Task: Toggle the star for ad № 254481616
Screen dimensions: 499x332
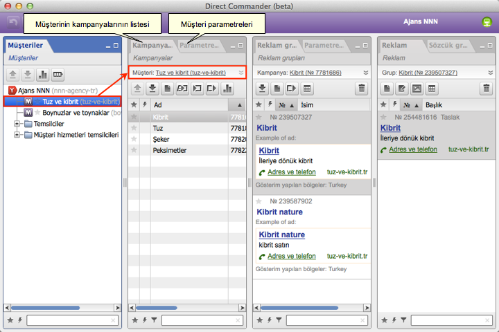Action: 383,117
